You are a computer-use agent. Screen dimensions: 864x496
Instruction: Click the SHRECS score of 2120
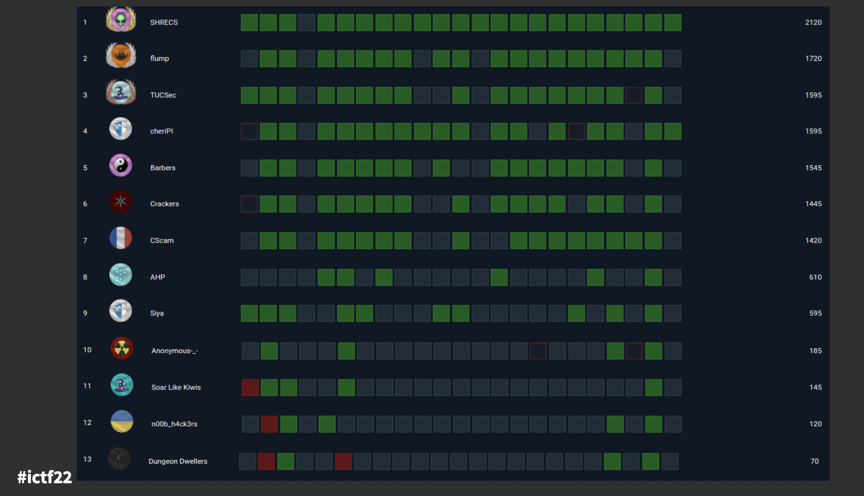point(813,23)
